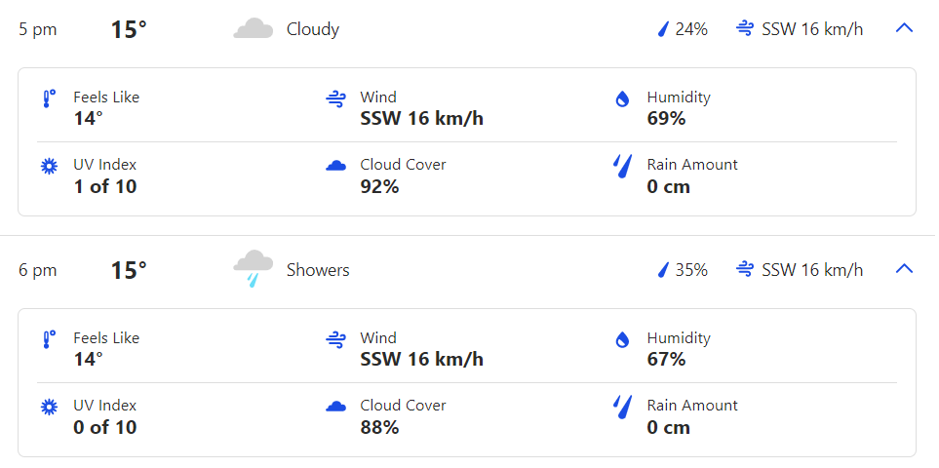Click the Showers condition text
This screenshot has width=939, height=468.
point(318,270)
